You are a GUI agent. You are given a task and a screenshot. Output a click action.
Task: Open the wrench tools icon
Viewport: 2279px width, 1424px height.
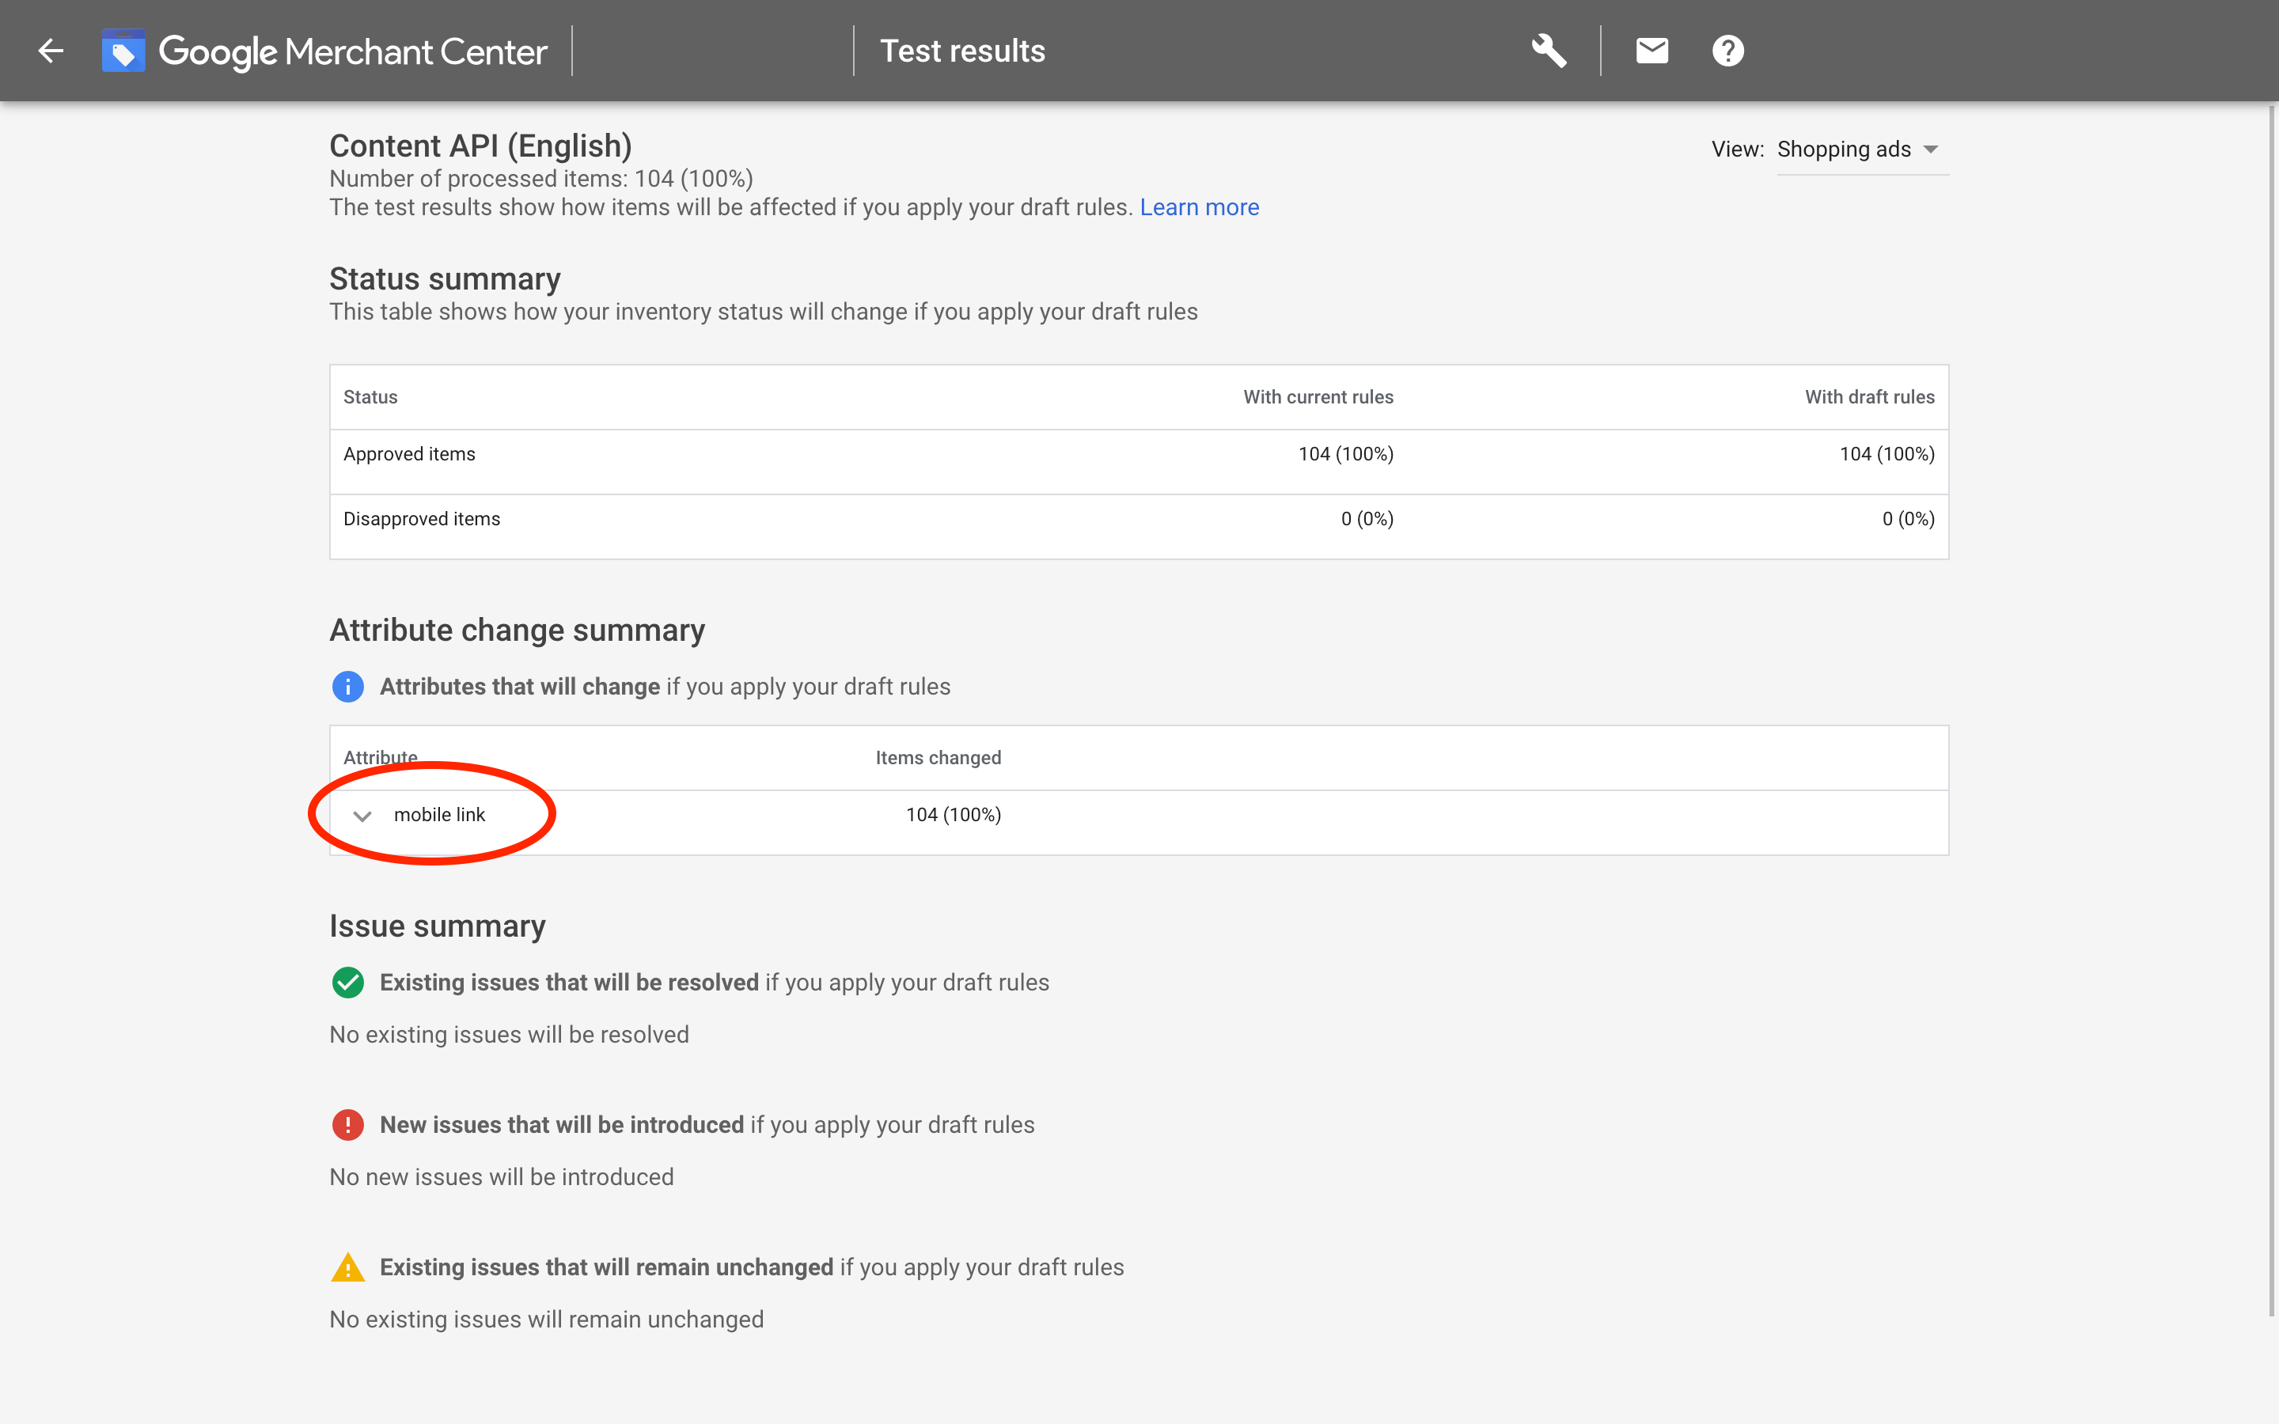click(1548, 51)
